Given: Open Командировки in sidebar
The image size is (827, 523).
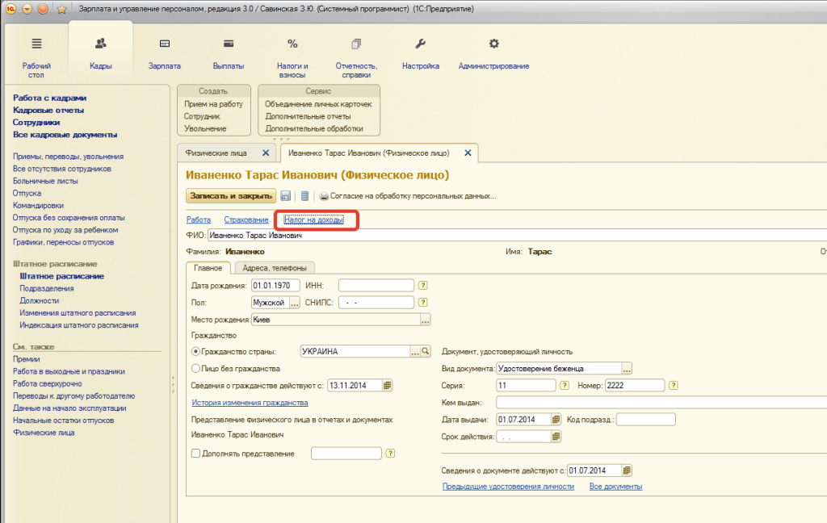Looking at the screenshot, I should [38, 205].
